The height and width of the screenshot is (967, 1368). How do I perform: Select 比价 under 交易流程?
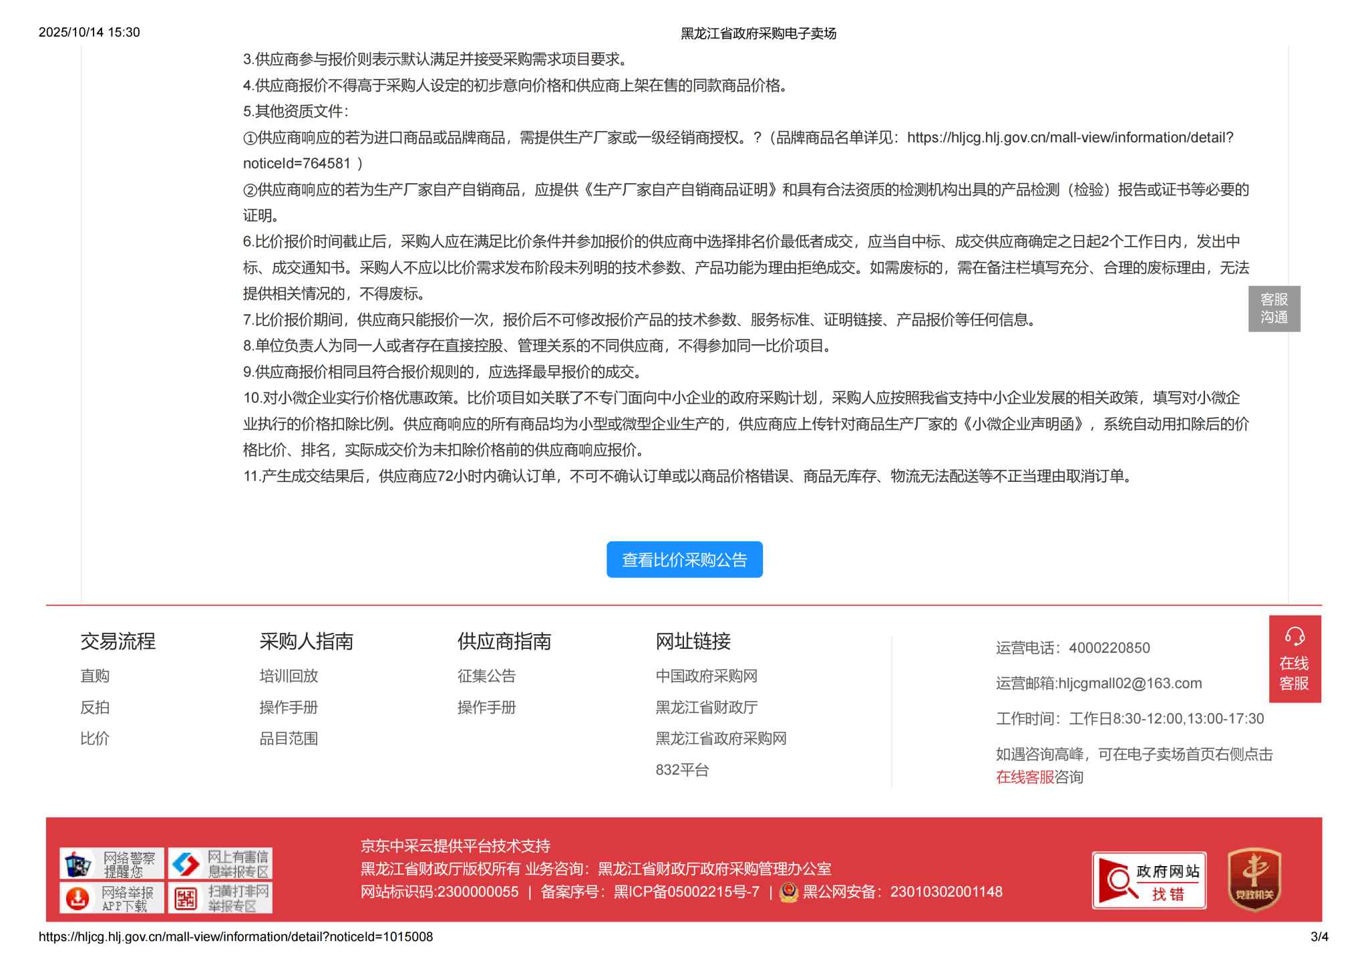click(95, 738)
